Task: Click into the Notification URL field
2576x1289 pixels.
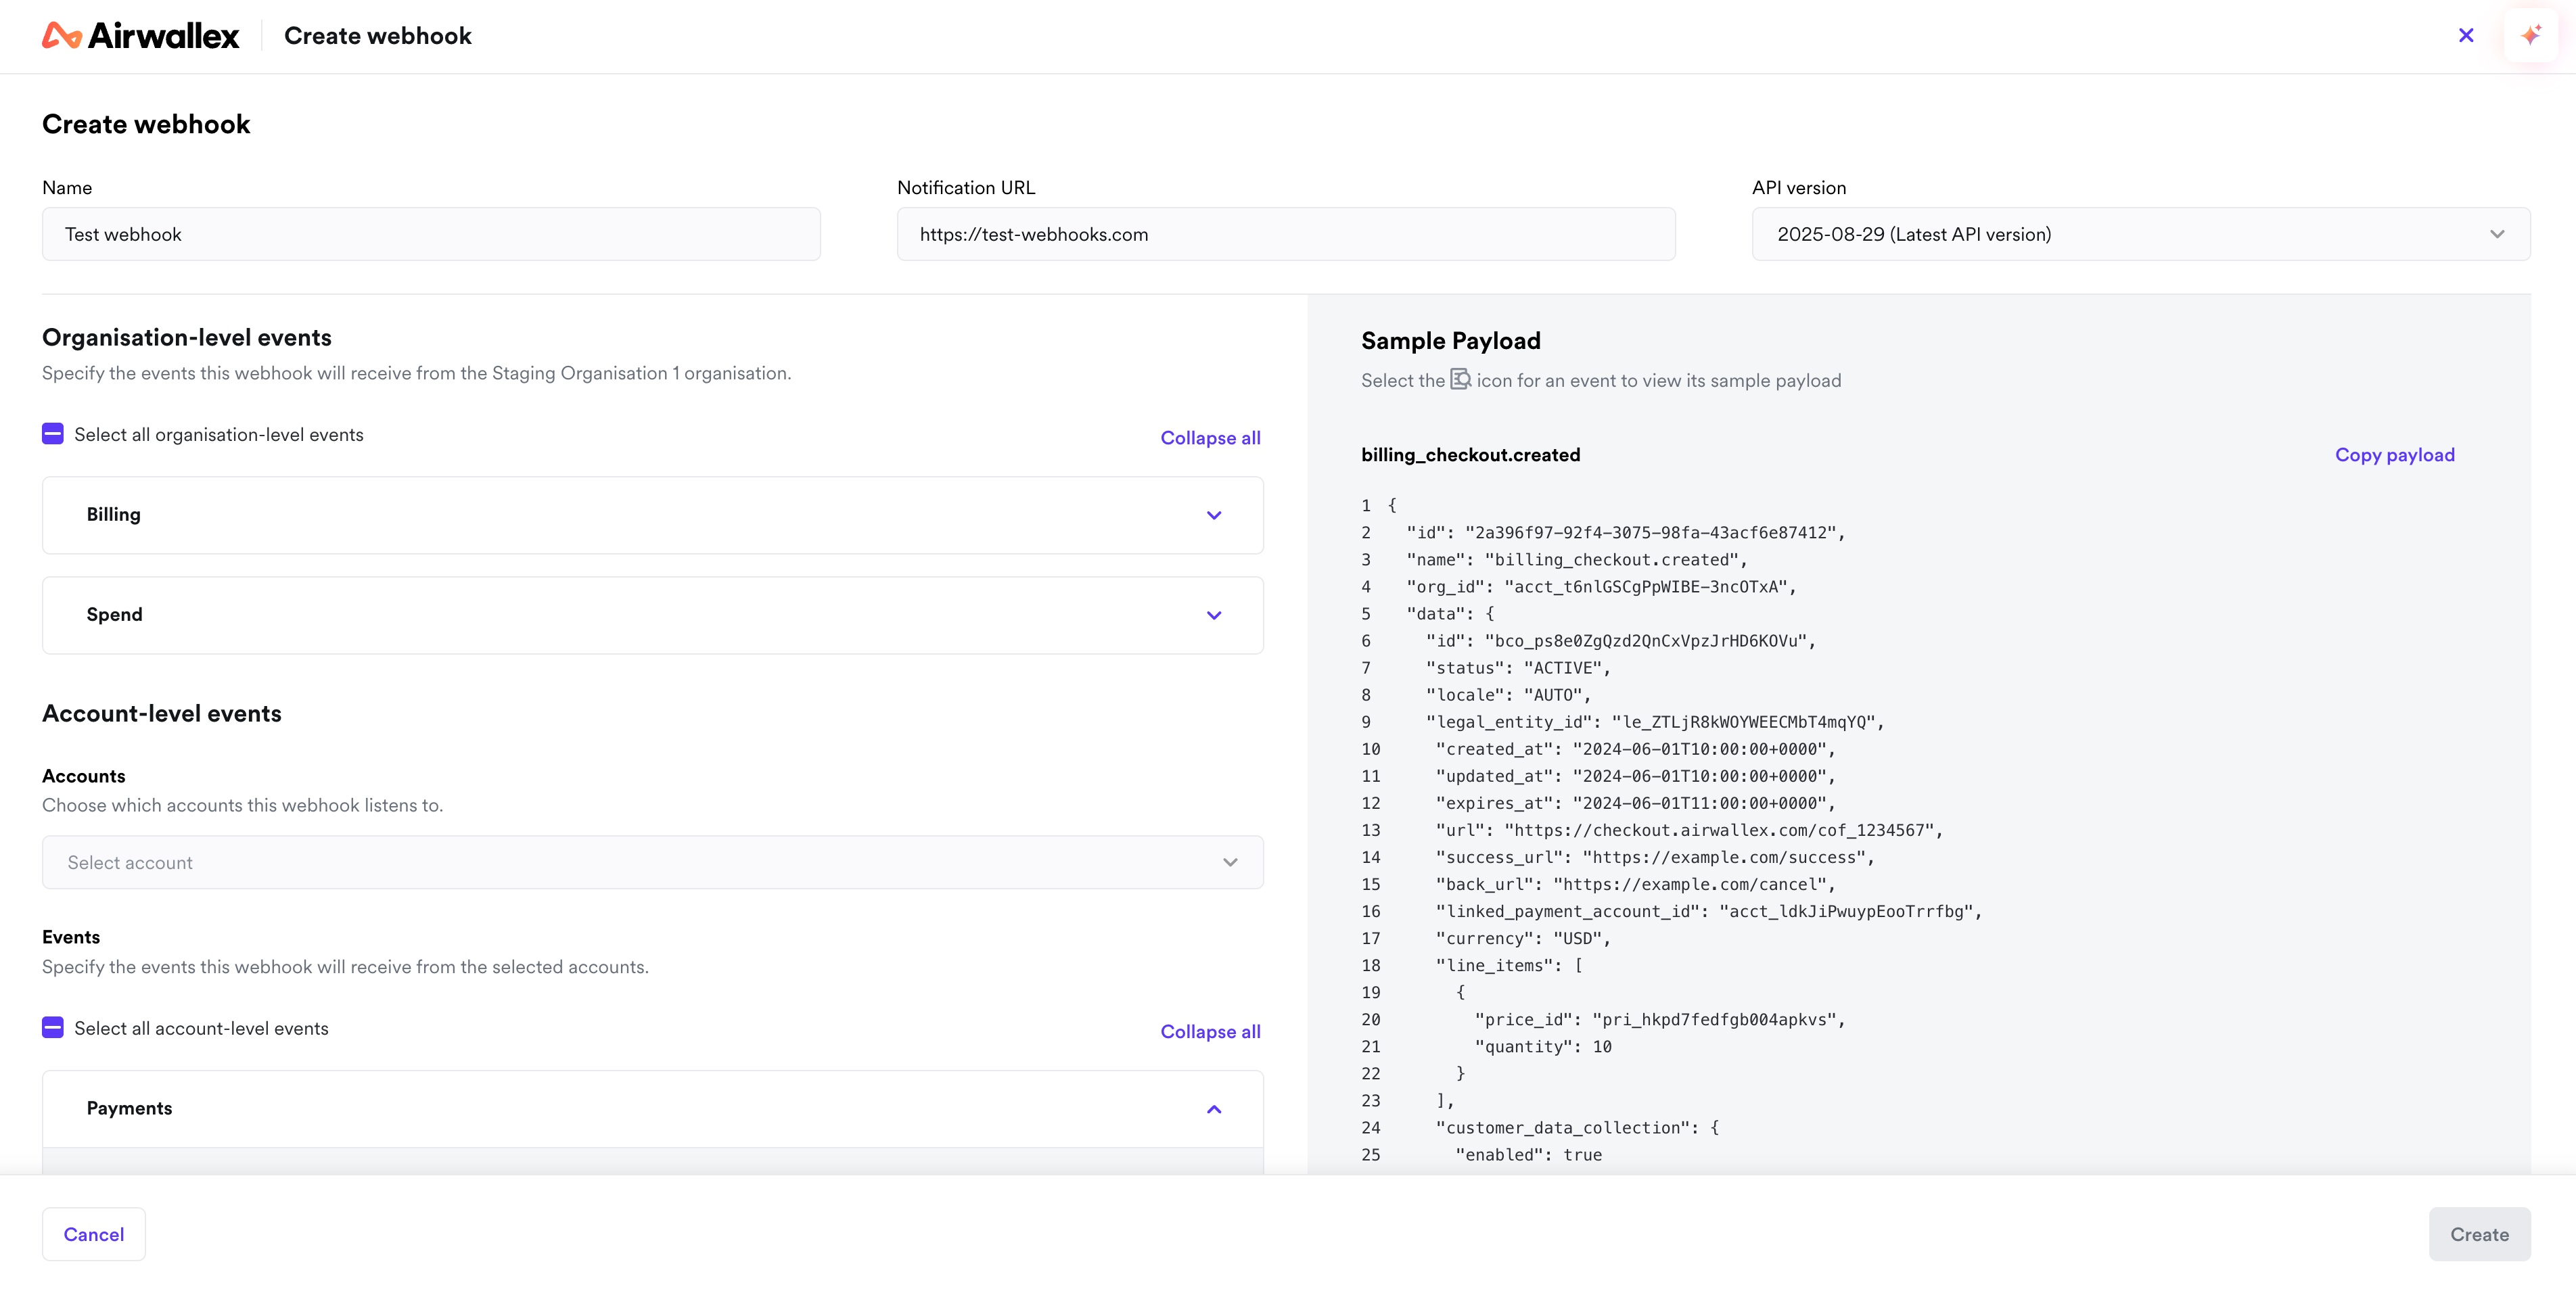Action: coord(1285,234)
